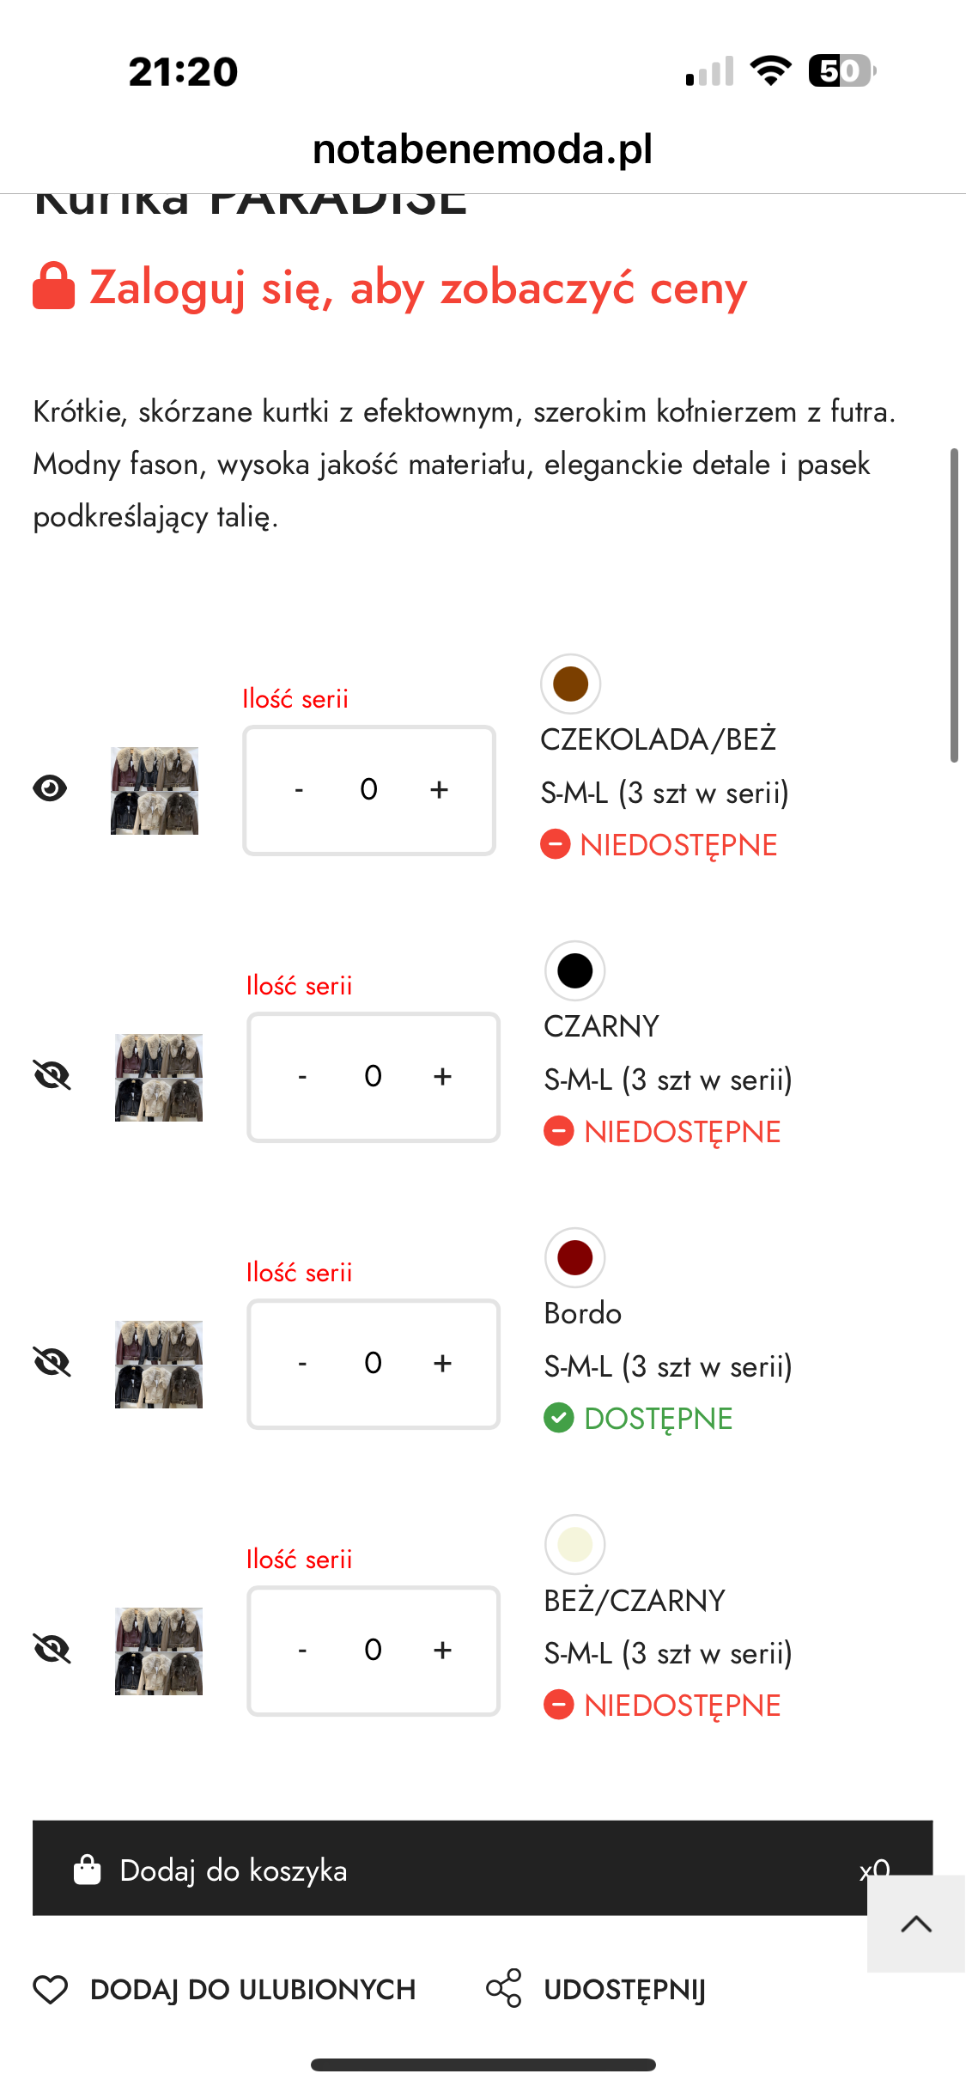Increase series quantity for CZEKOLADA/BEŻ

click(439, 789)
